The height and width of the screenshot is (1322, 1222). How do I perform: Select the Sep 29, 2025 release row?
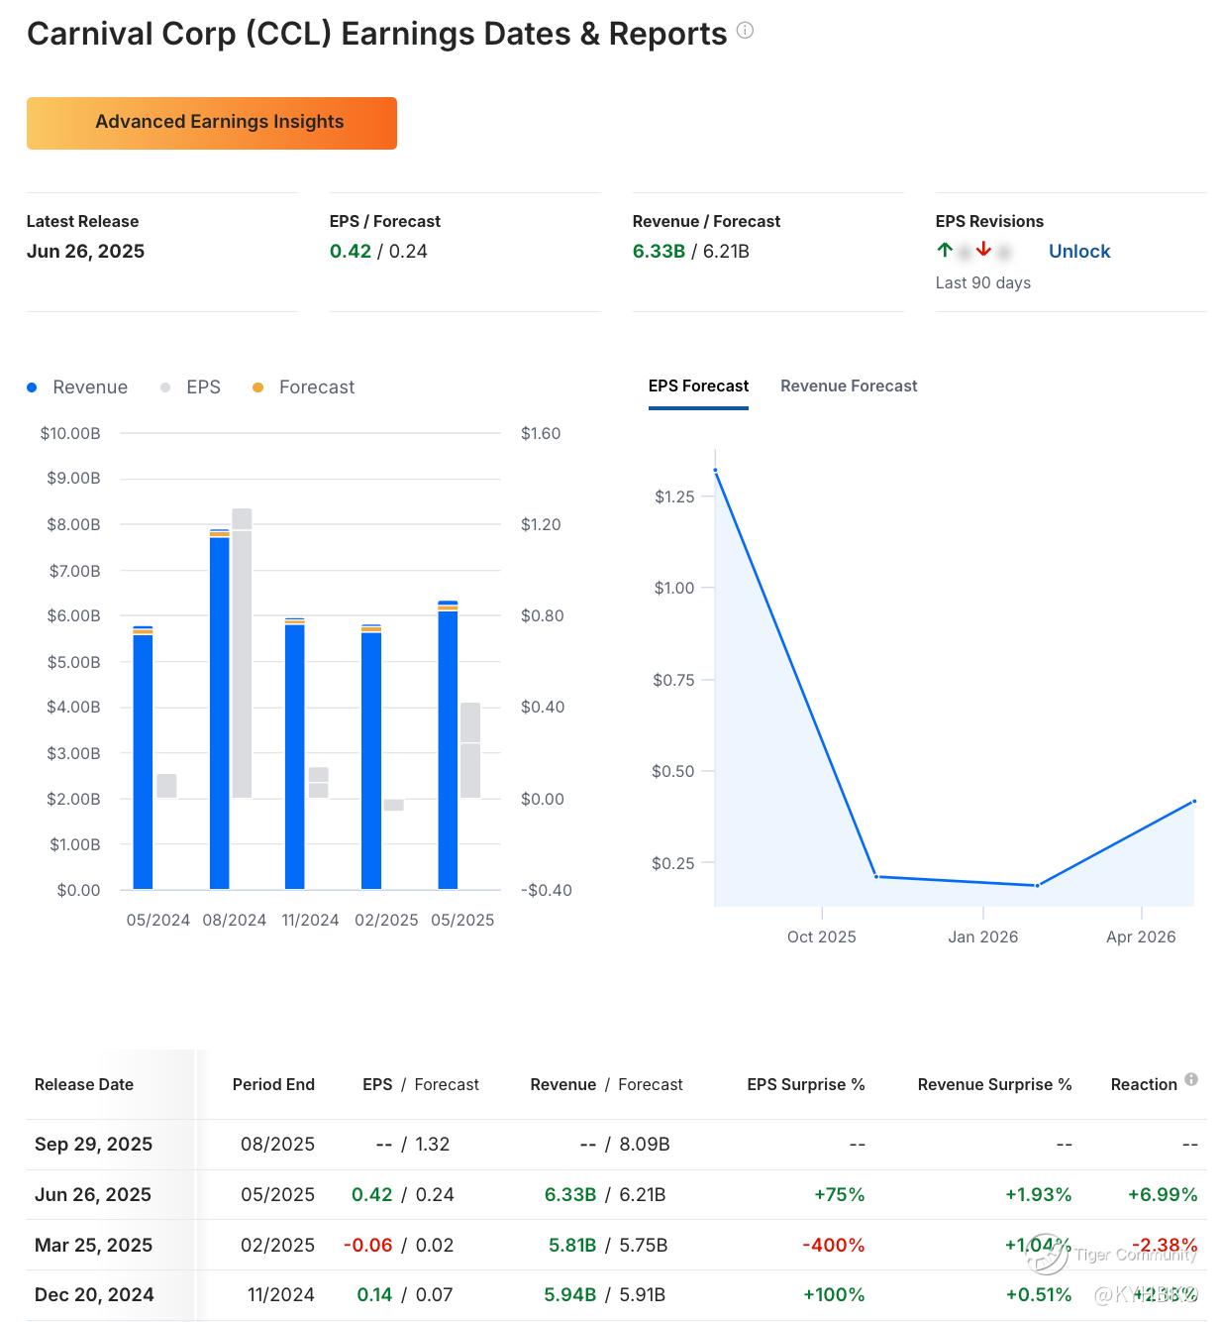(616, 1145)
